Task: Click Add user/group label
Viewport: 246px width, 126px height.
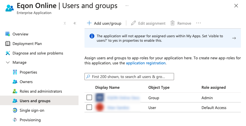Action: pos(107,24)
